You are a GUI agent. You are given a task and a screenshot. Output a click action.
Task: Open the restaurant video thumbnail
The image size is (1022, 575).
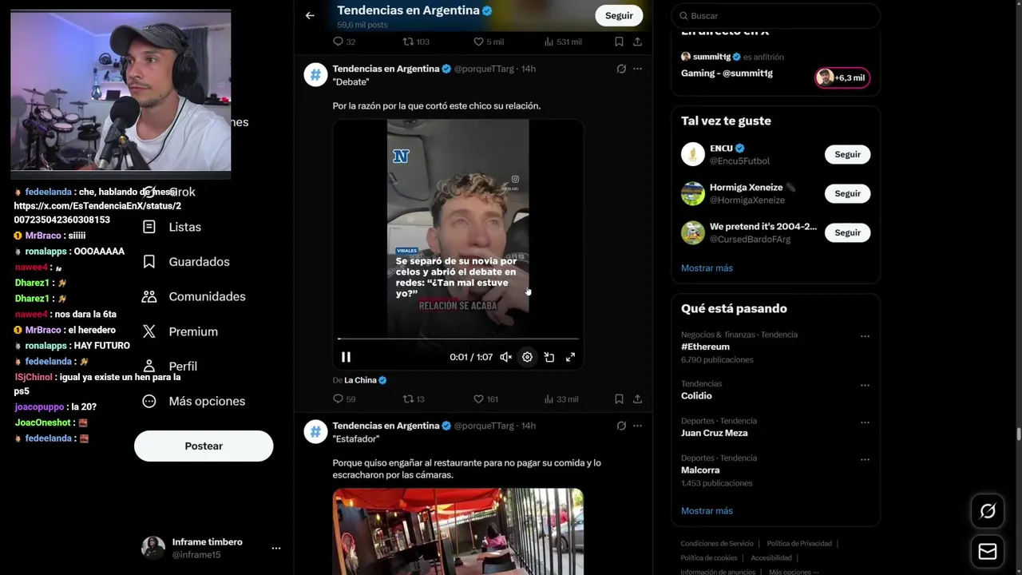(x=458, y=531)
